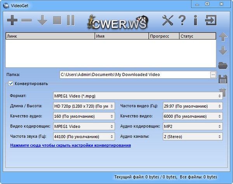This screenshot has width=233, height=184.
Task: Move item up with side arrow
Action: (x=223, y=37)
